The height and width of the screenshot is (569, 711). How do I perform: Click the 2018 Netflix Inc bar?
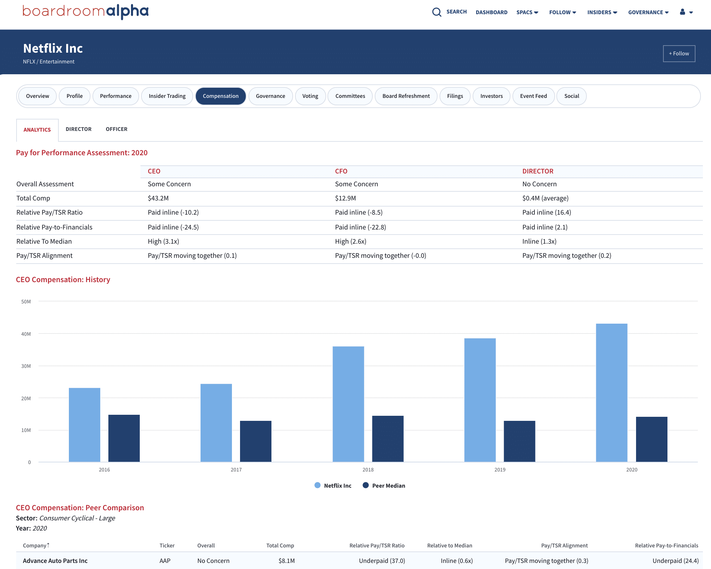[348, 404]
